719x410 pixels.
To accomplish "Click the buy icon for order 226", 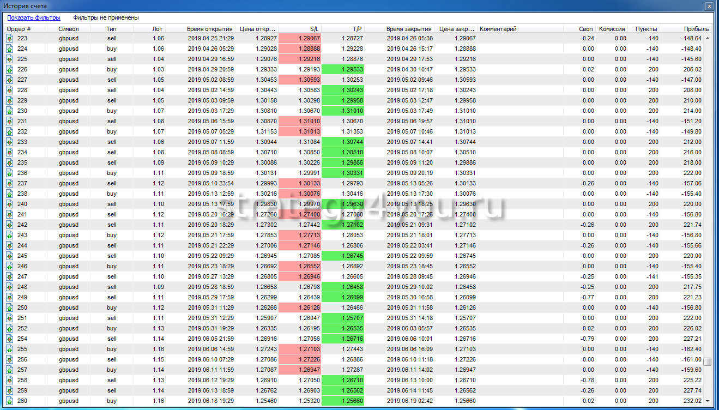I will tap(10, 69).
